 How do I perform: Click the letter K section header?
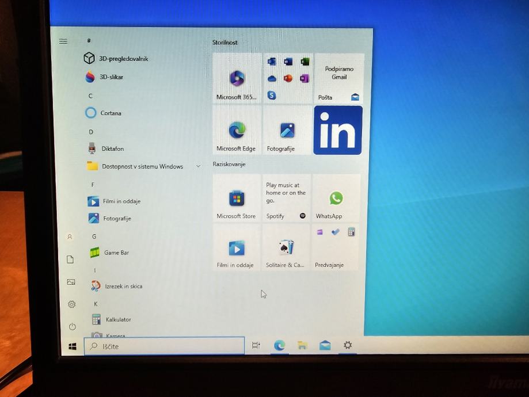coord(96,304)
